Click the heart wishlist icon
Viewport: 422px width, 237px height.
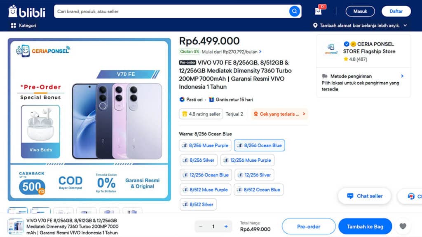click(x=403, y=226)
